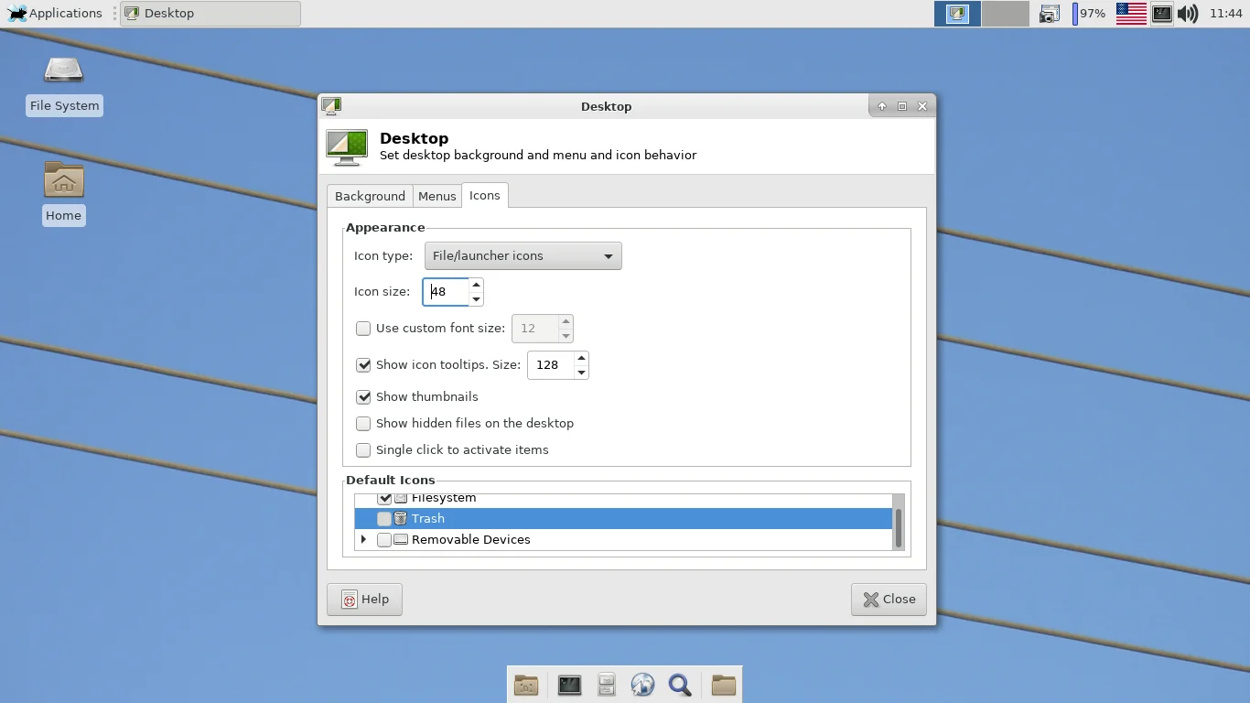
Task: Select the Removable Devices row label
Action: tap(471, 540)
